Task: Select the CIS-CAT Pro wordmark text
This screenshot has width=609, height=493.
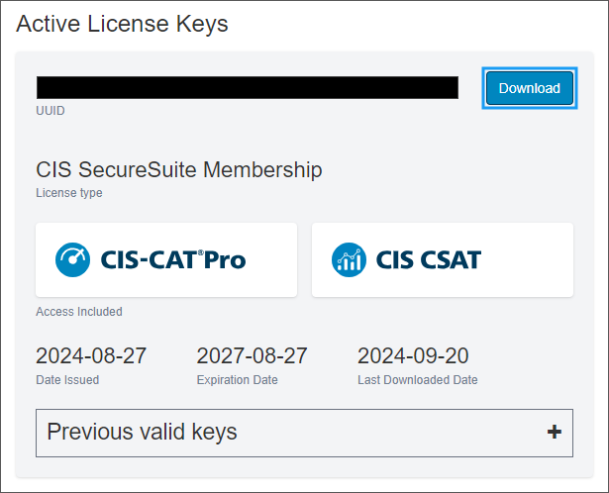Action: tap(172, 260)
